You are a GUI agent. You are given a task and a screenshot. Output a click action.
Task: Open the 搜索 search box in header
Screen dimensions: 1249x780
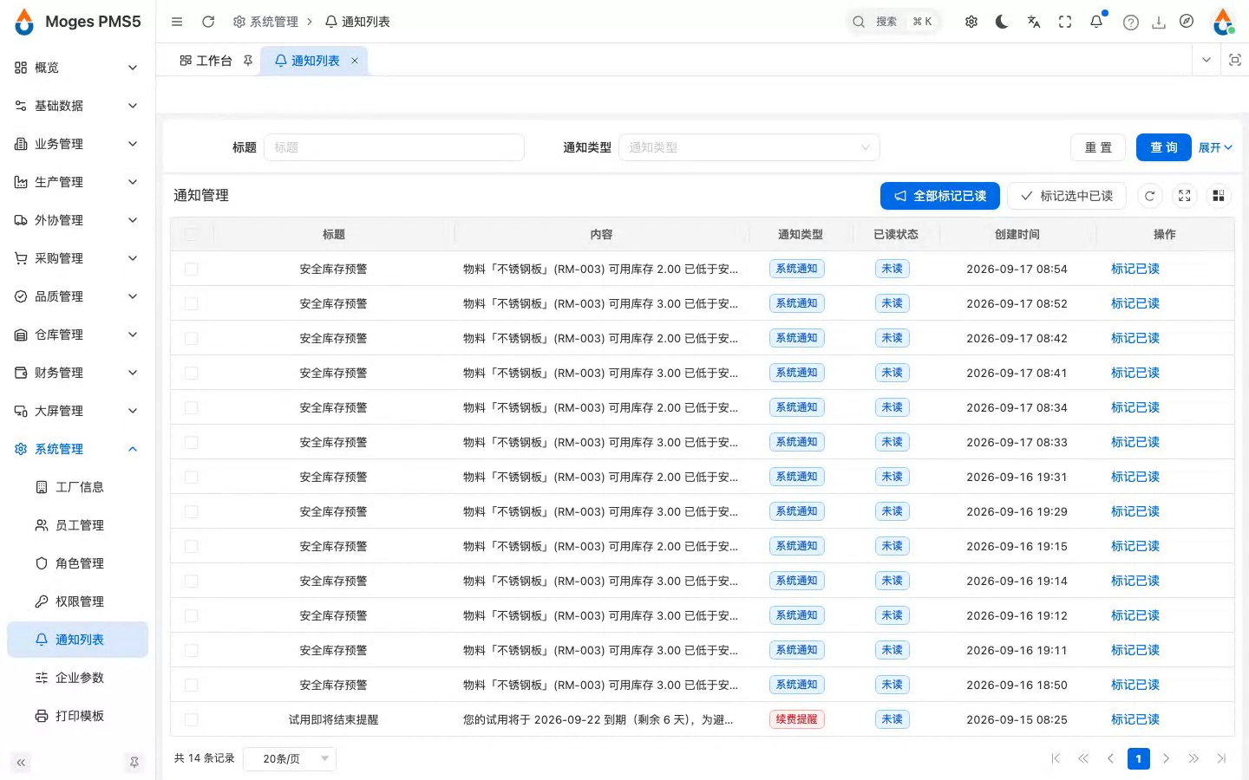tap(893, 22)
